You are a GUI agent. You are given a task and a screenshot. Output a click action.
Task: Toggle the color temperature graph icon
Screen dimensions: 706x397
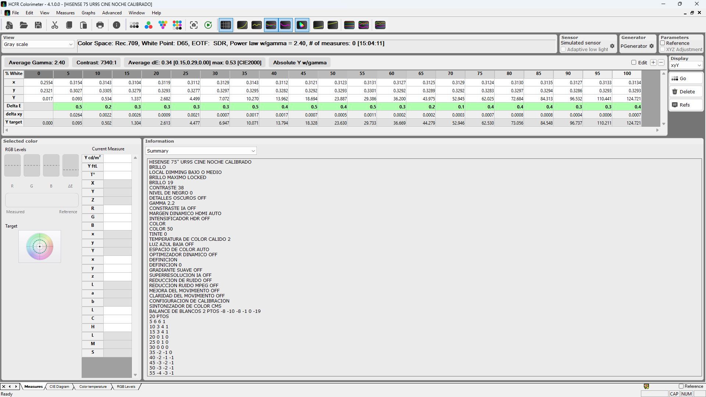[x=285, y=25]
